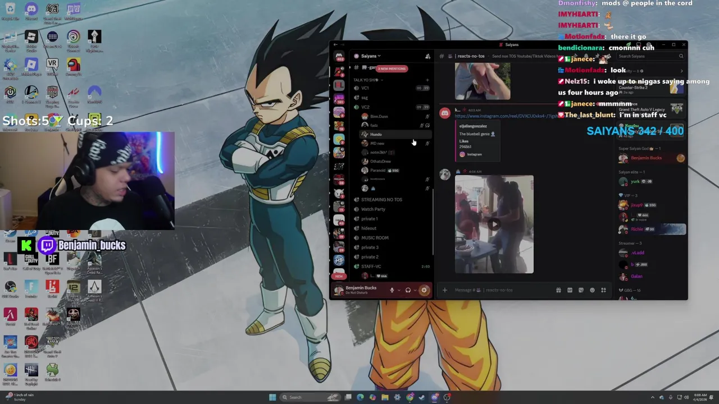Image resolution: width=719 pixels, height=404 pixels.
Task: Select user MD new in VC2
Action: pos(377,143)
